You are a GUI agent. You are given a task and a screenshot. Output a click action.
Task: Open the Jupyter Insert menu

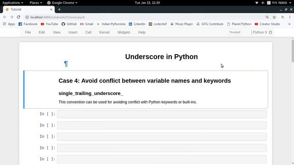(x=73, y=32)
